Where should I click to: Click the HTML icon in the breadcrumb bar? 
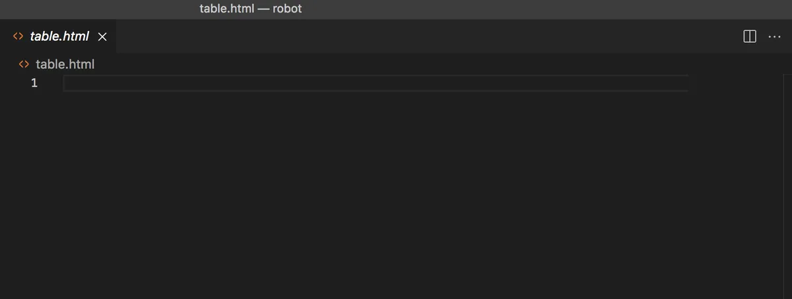(x=24, y=65)
